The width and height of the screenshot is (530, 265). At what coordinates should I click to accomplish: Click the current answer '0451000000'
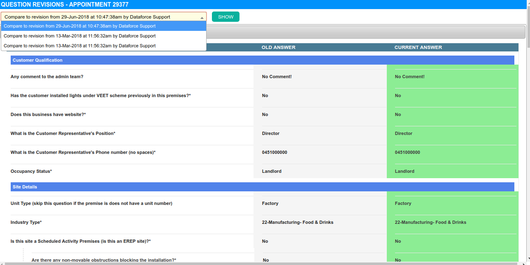tap(407, 152)
